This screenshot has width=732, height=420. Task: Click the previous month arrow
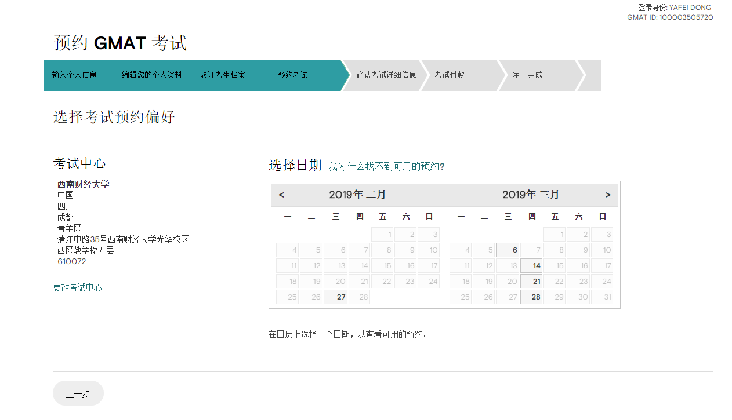281,195
